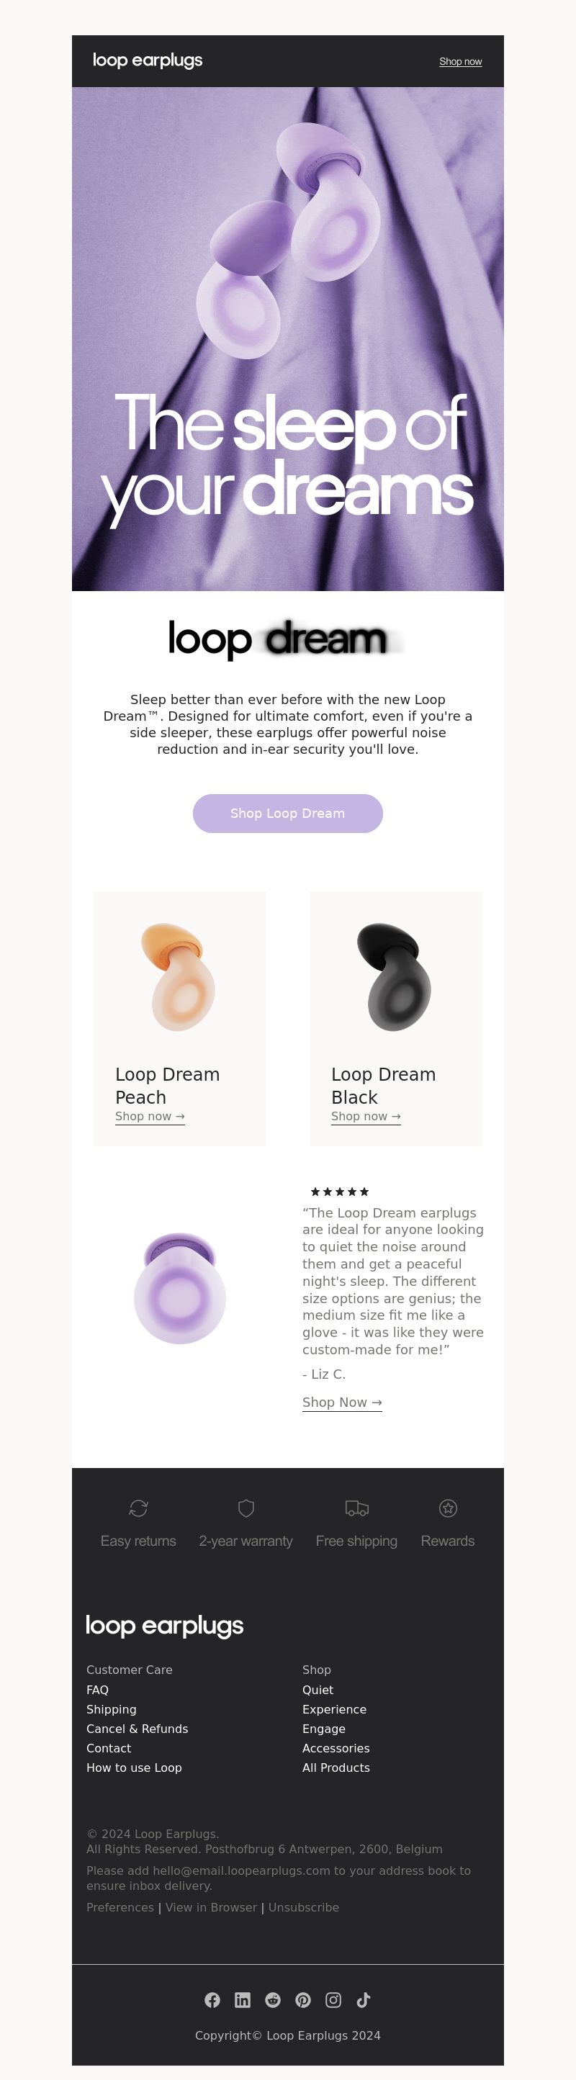Click the Easy returns arrows icon
Viewport: 576px width, 2080px height.
138,1508
